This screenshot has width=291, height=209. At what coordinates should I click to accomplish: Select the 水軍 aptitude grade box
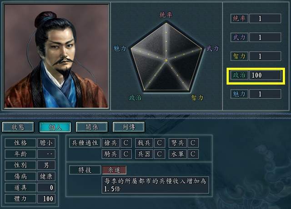[x=193, y=154]
